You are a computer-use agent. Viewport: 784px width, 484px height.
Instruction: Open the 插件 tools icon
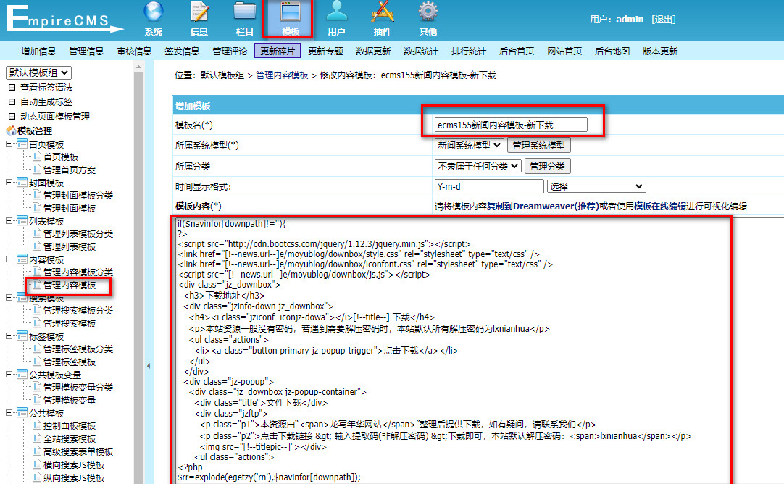click(x=383, y=12)
